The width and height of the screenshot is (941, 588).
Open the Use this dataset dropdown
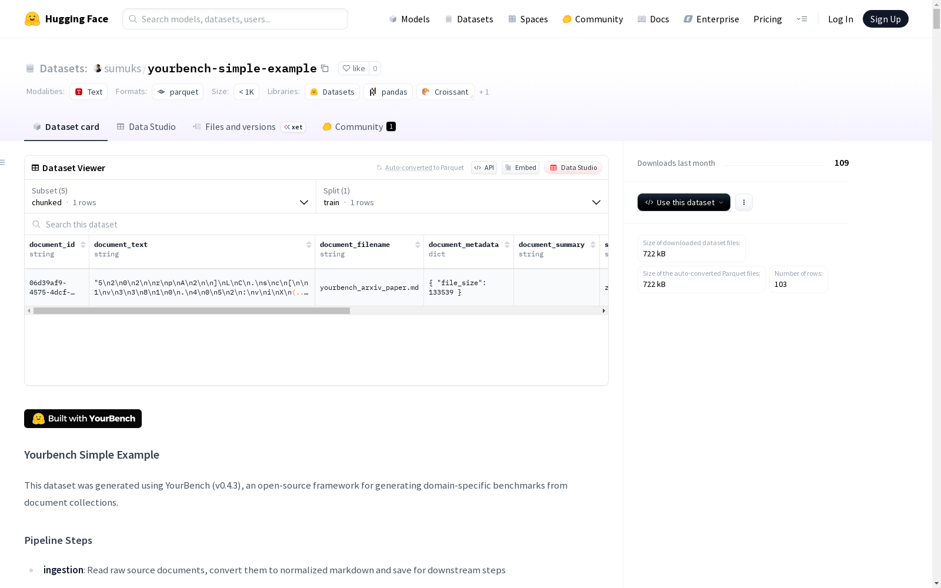(684, 202)
